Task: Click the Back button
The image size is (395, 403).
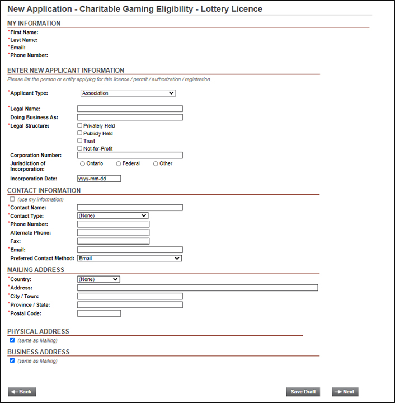Action: pos(22,392)
